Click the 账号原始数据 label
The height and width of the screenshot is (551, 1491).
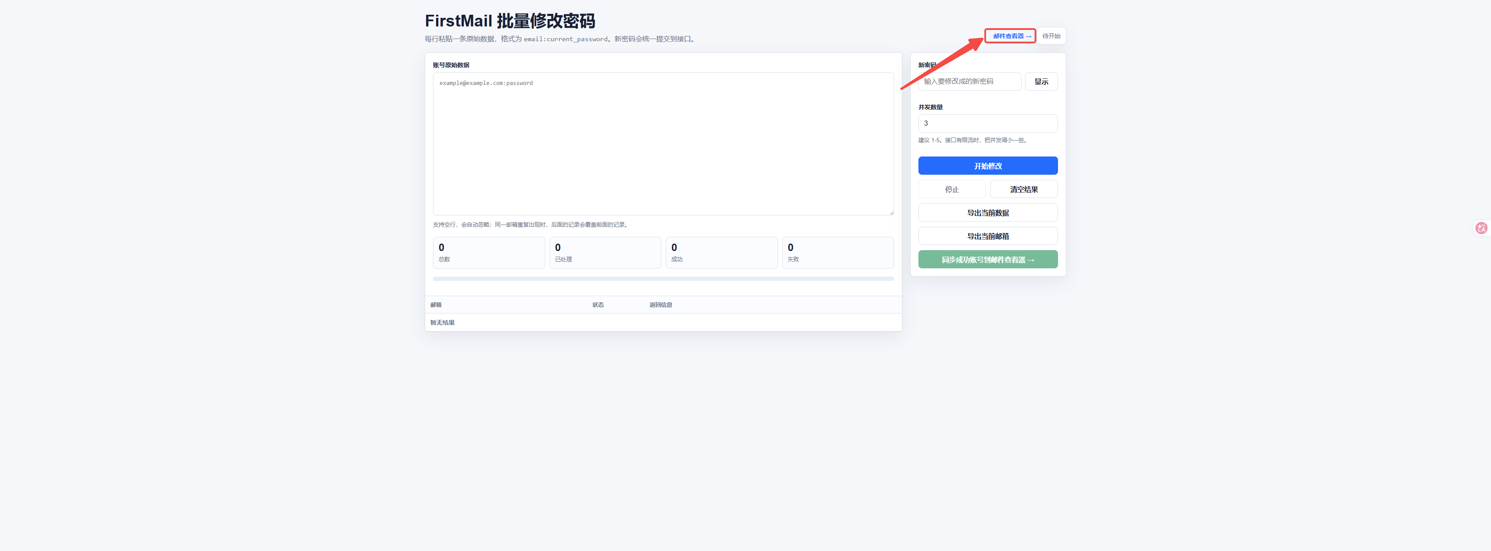coord(451,65)
